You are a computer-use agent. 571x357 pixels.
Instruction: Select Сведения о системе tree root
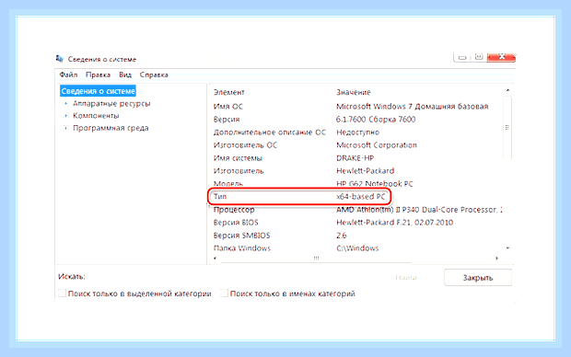[x=98, y=91]
